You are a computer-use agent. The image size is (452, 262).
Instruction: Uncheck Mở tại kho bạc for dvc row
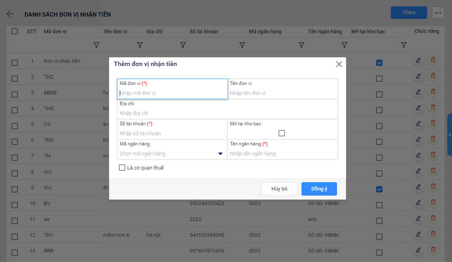[x=379, y=189]
